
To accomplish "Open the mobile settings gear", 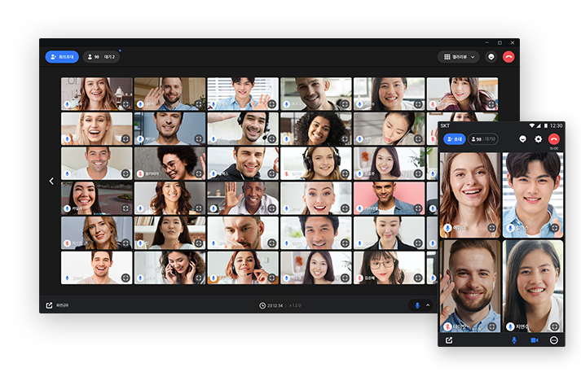I will [x=538, y=139].
